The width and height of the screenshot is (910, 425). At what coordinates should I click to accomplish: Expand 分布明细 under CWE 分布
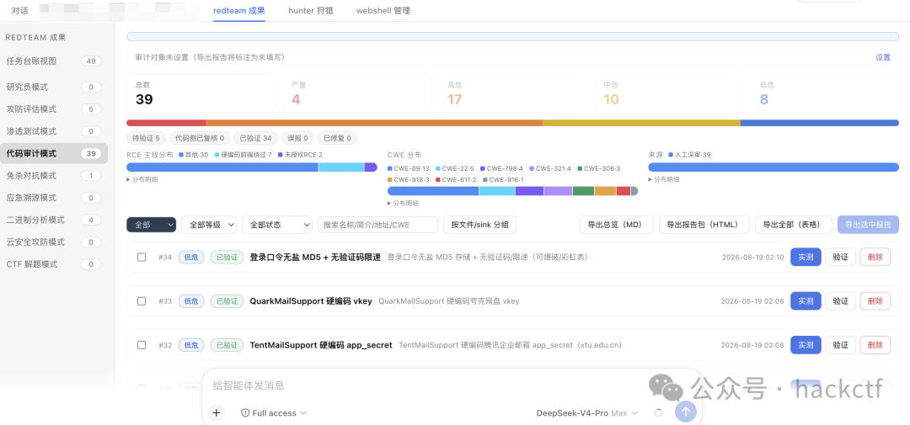[403, 204]
